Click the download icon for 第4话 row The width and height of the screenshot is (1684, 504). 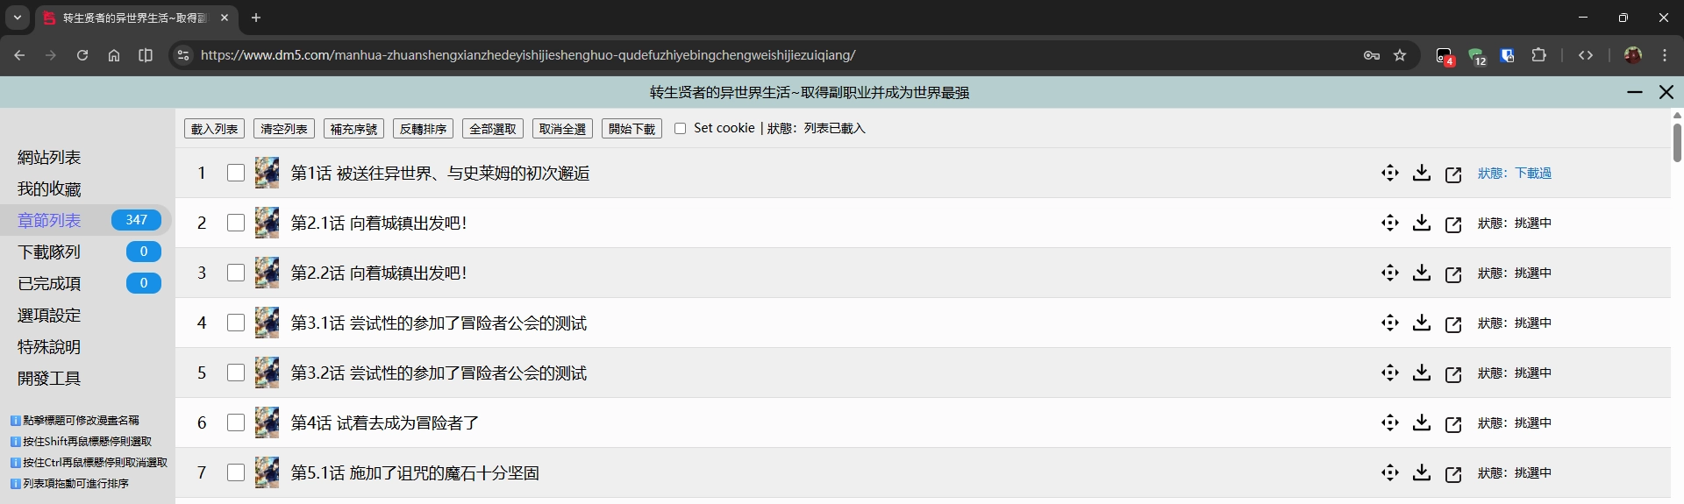[x=1421, y=423]
